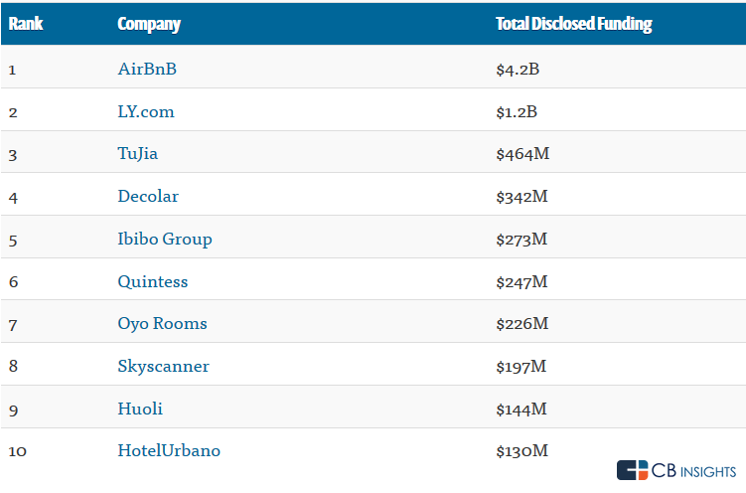The image size is (746, 493).
Task: Select the rank 10 cell
Action: 18,450
